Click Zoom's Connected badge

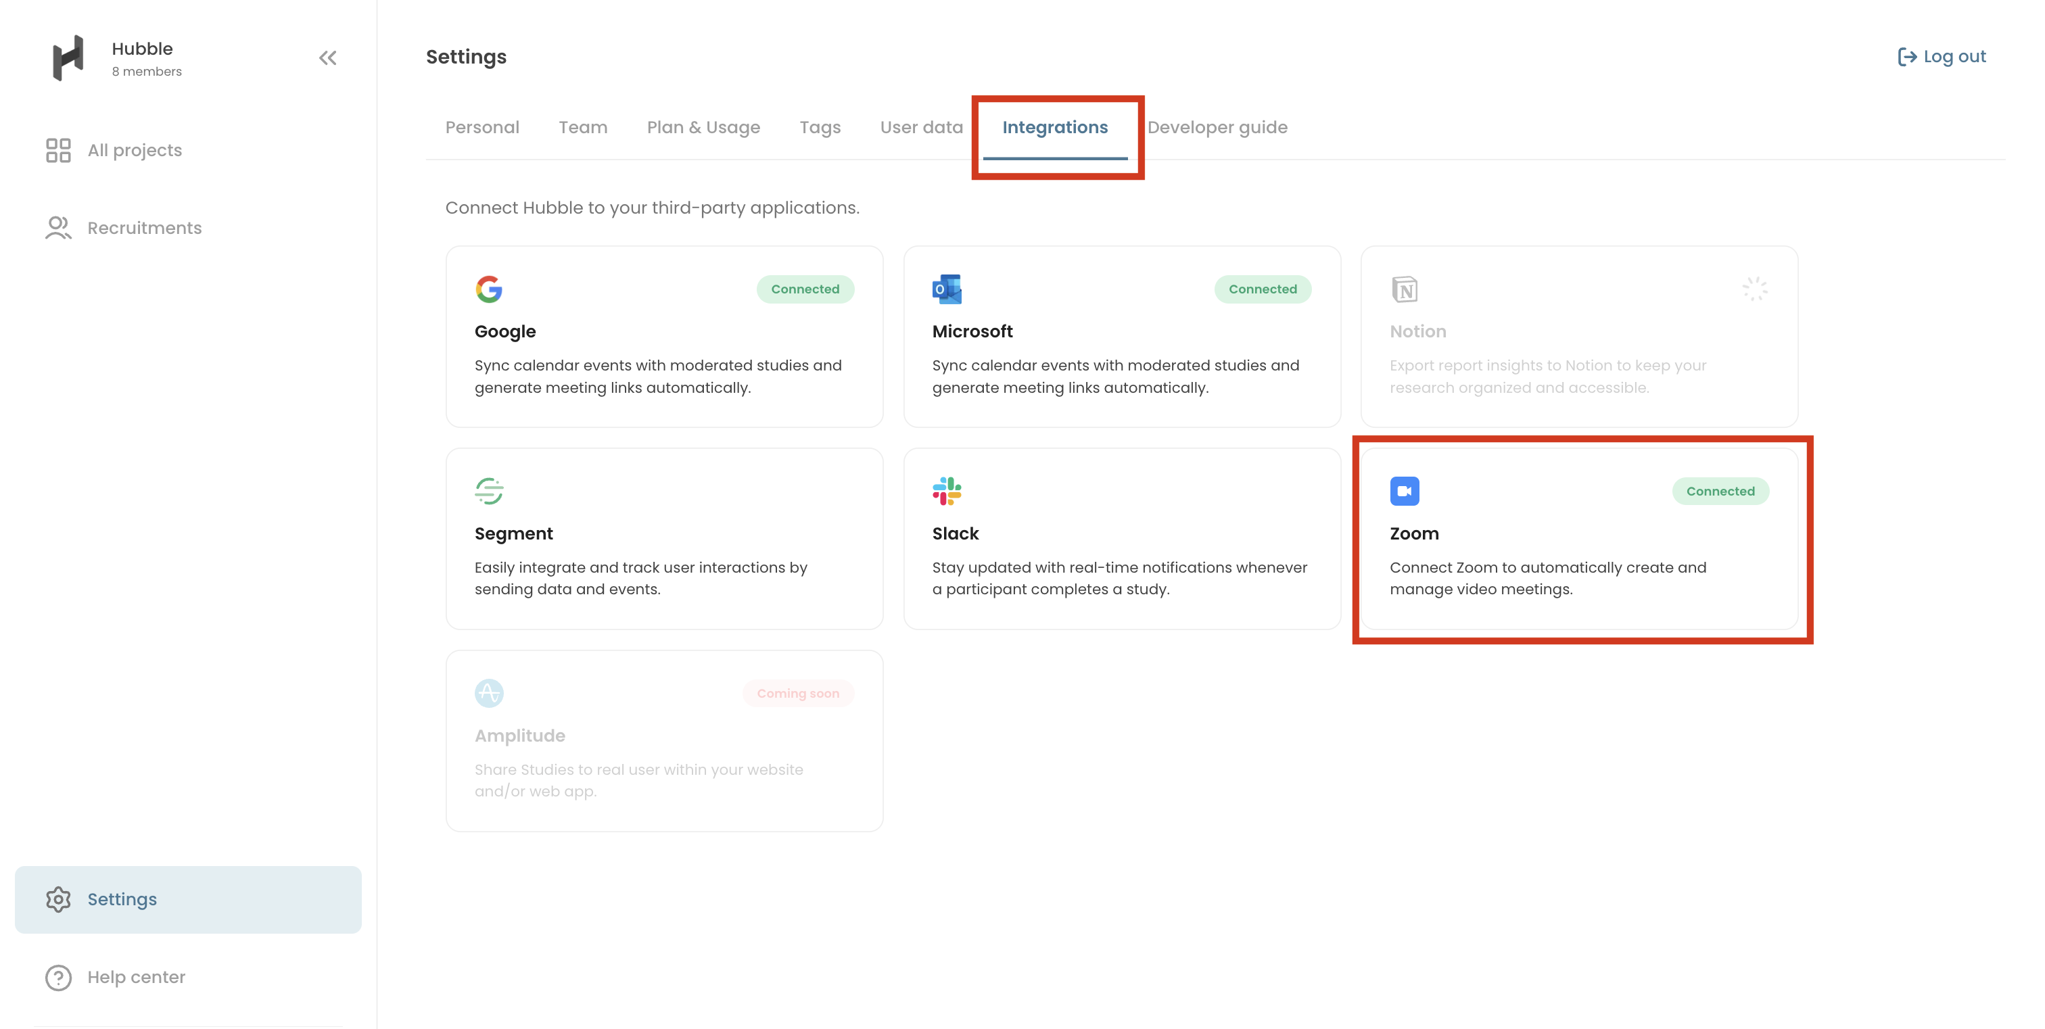pos(1720,491)
